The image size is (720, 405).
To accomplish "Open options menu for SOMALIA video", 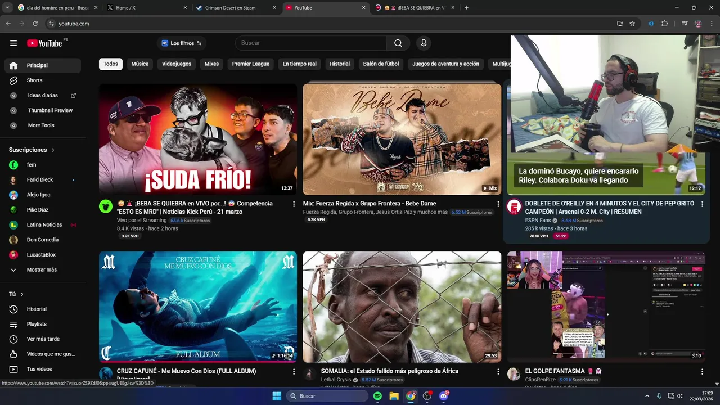I will pyautogui.click(x=498, y=372).
